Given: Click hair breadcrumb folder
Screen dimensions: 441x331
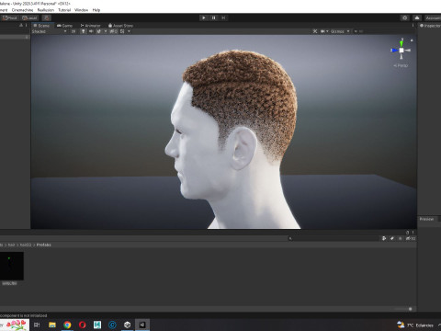Looking at the screenshot, I should (11, 245).
